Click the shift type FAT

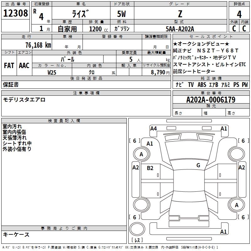click(x=9, y=65)
